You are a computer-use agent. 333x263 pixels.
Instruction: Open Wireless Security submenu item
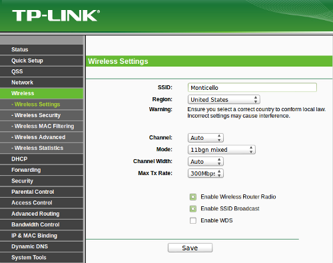(x=42, y=115)
